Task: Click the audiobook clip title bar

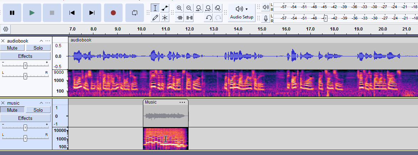Action: [x=243, y=40]
